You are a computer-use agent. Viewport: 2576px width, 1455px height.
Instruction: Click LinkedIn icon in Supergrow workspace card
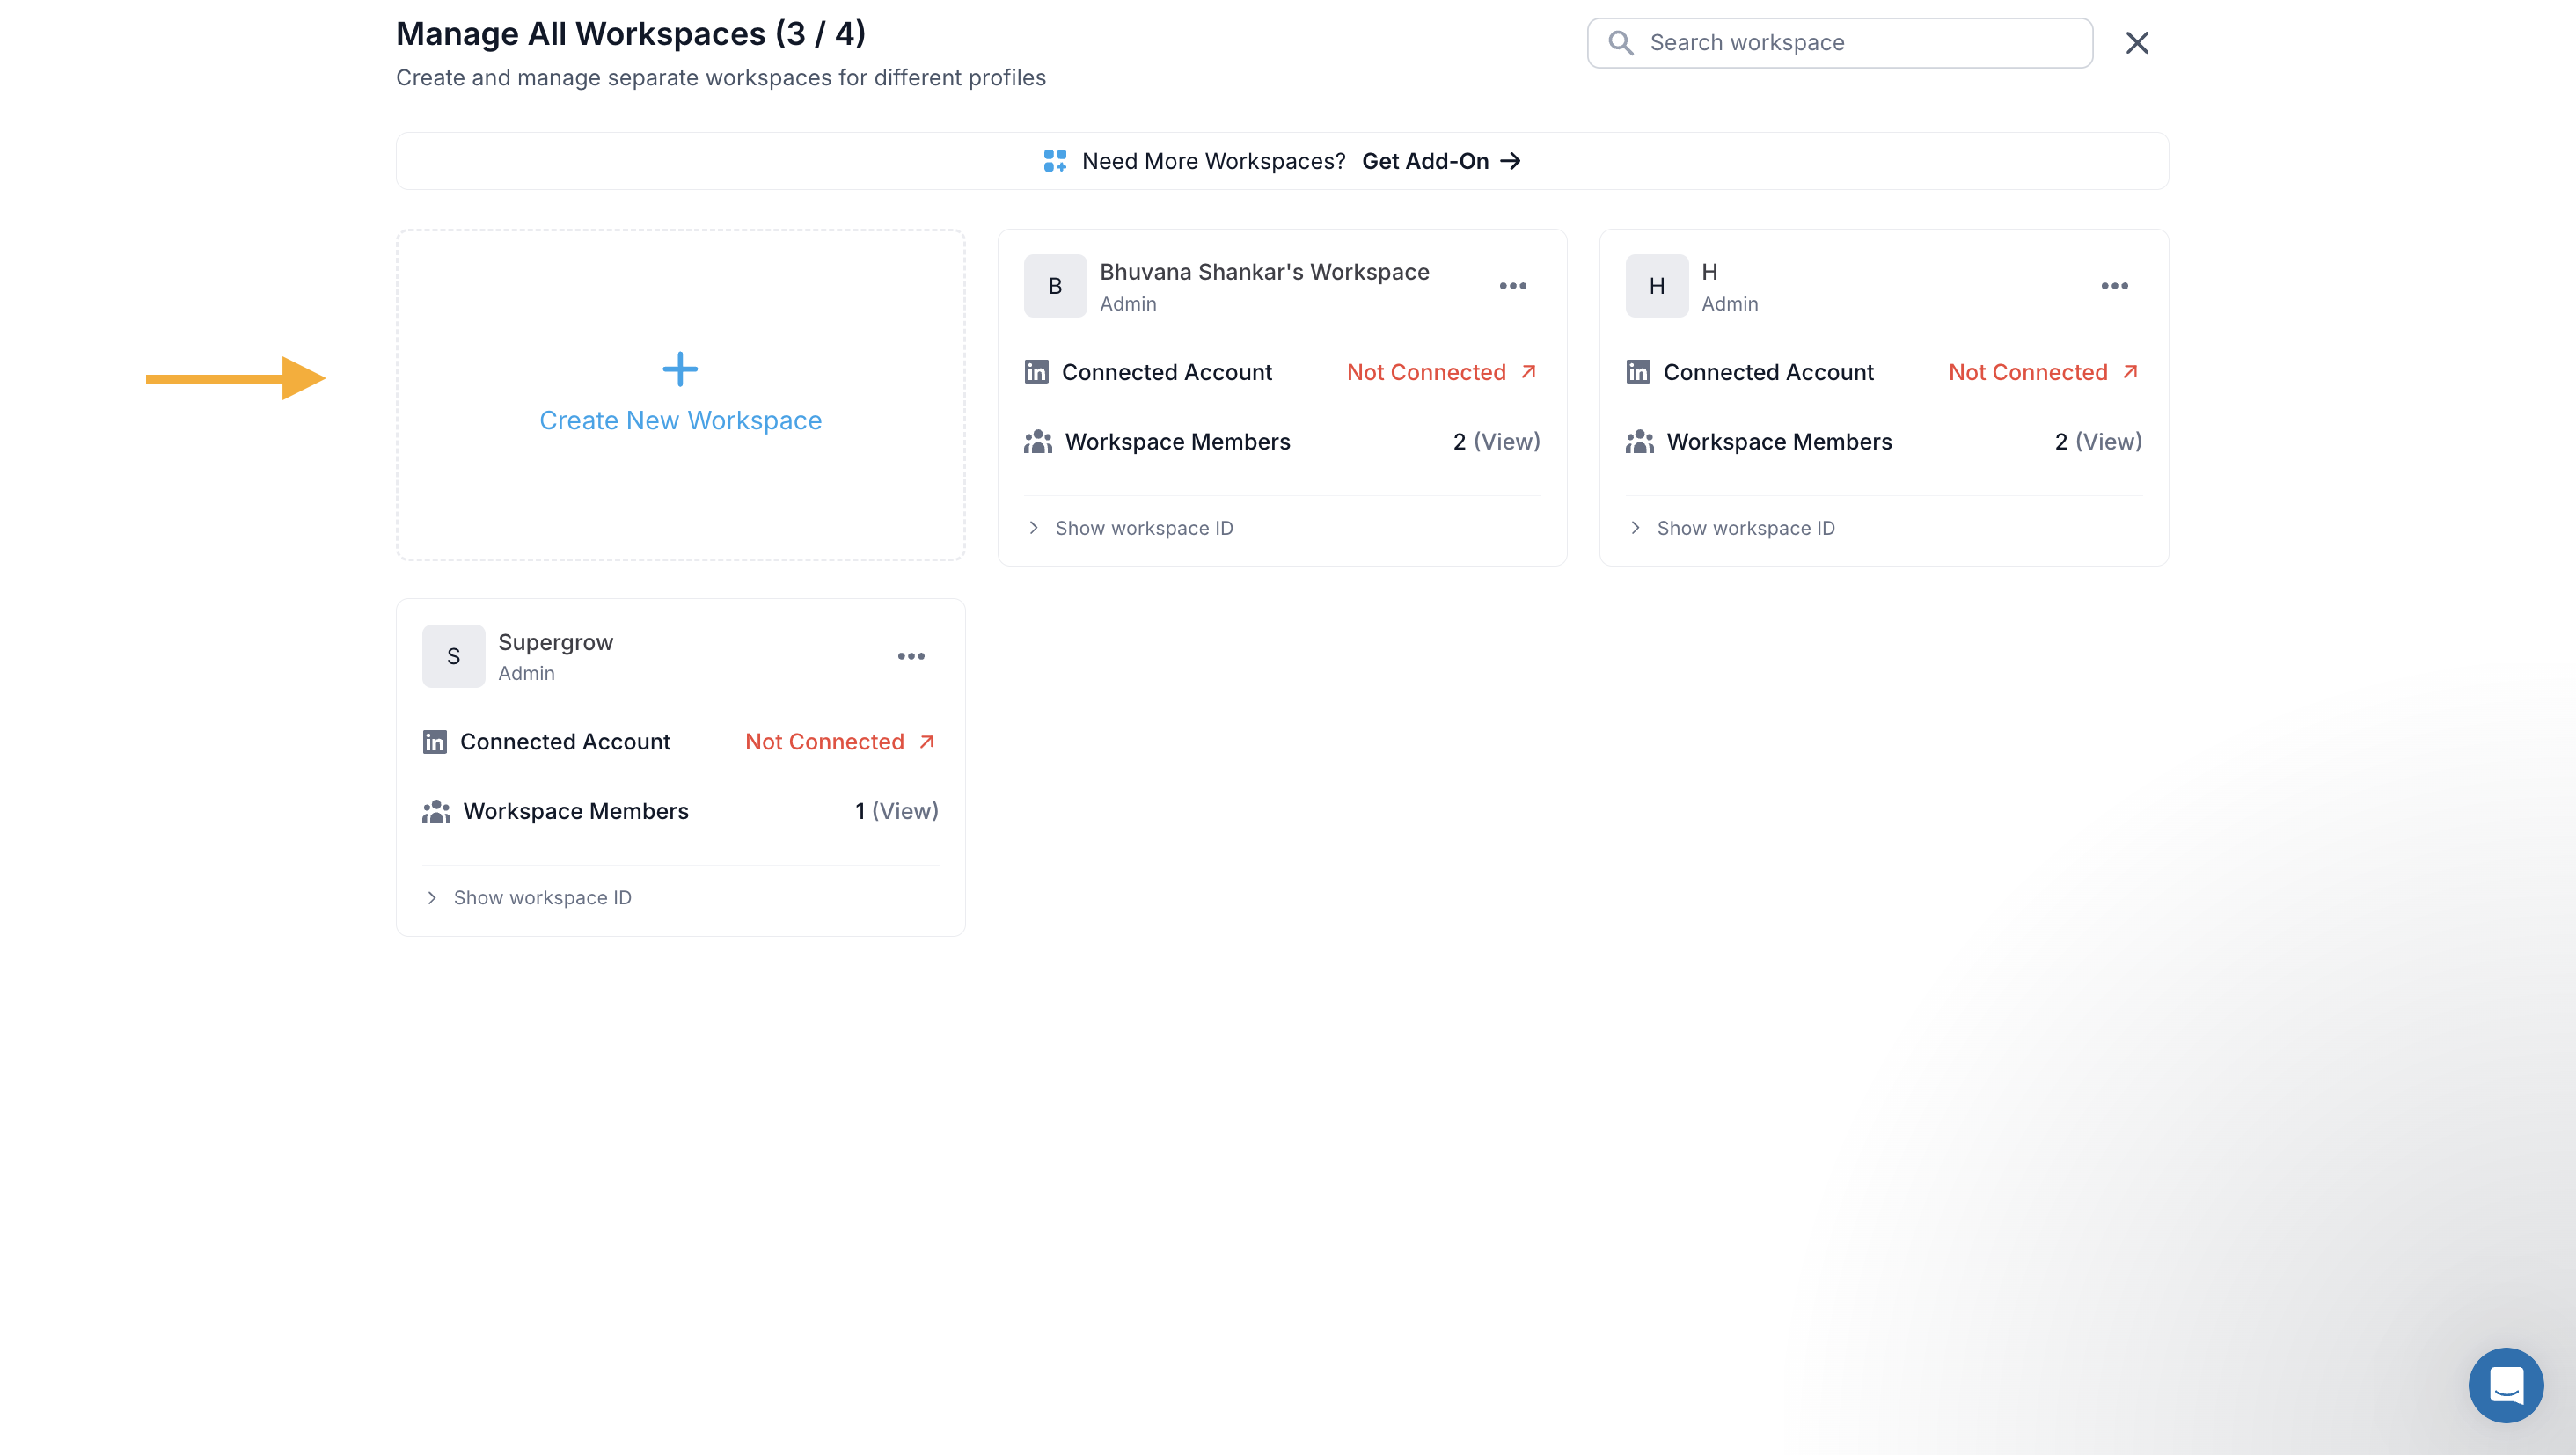(x=434, y=742)
